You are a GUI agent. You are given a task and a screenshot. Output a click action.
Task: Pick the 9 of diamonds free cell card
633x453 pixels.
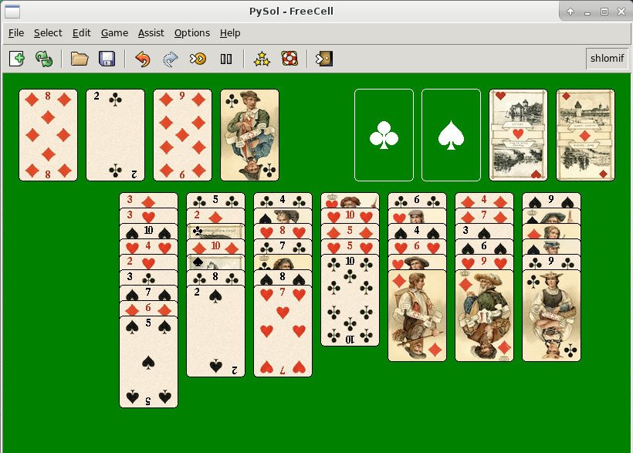pyautogui.click(x=182, y=135)
